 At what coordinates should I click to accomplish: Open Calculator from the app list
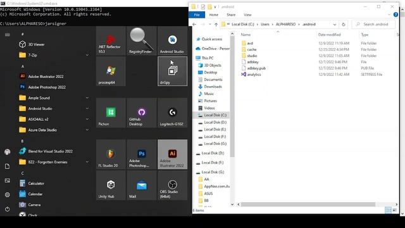coord(54,183)
